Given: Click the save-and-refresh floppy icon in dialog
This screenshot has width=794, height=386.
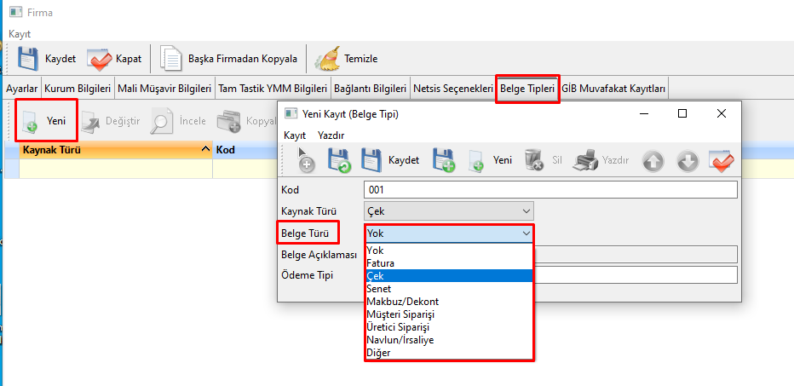Looking at the screenshot, I should pyautogui.click(x=339, y=160).
